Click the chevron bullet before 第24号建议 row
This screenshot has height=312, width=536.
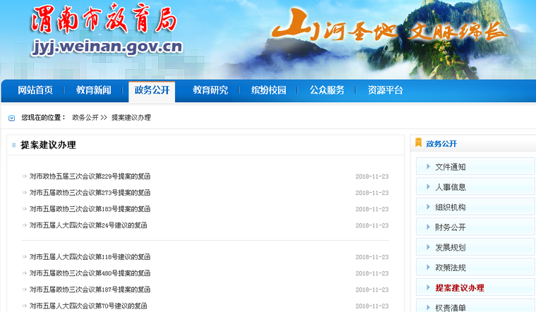click(x=24, y=225)
